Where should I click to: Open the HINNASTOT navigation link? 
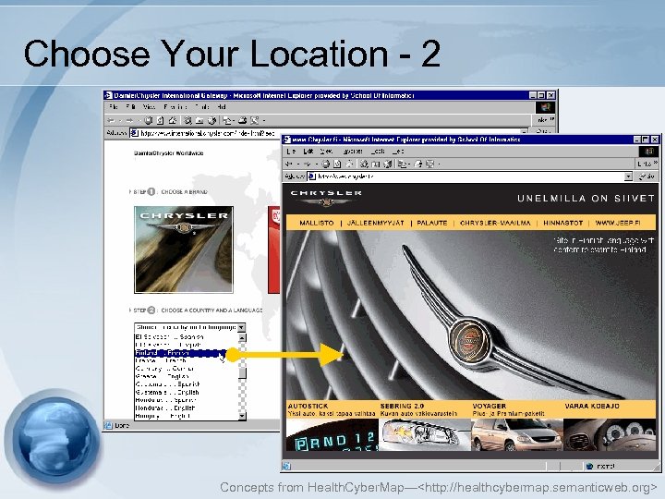click(x=562, y=223)
